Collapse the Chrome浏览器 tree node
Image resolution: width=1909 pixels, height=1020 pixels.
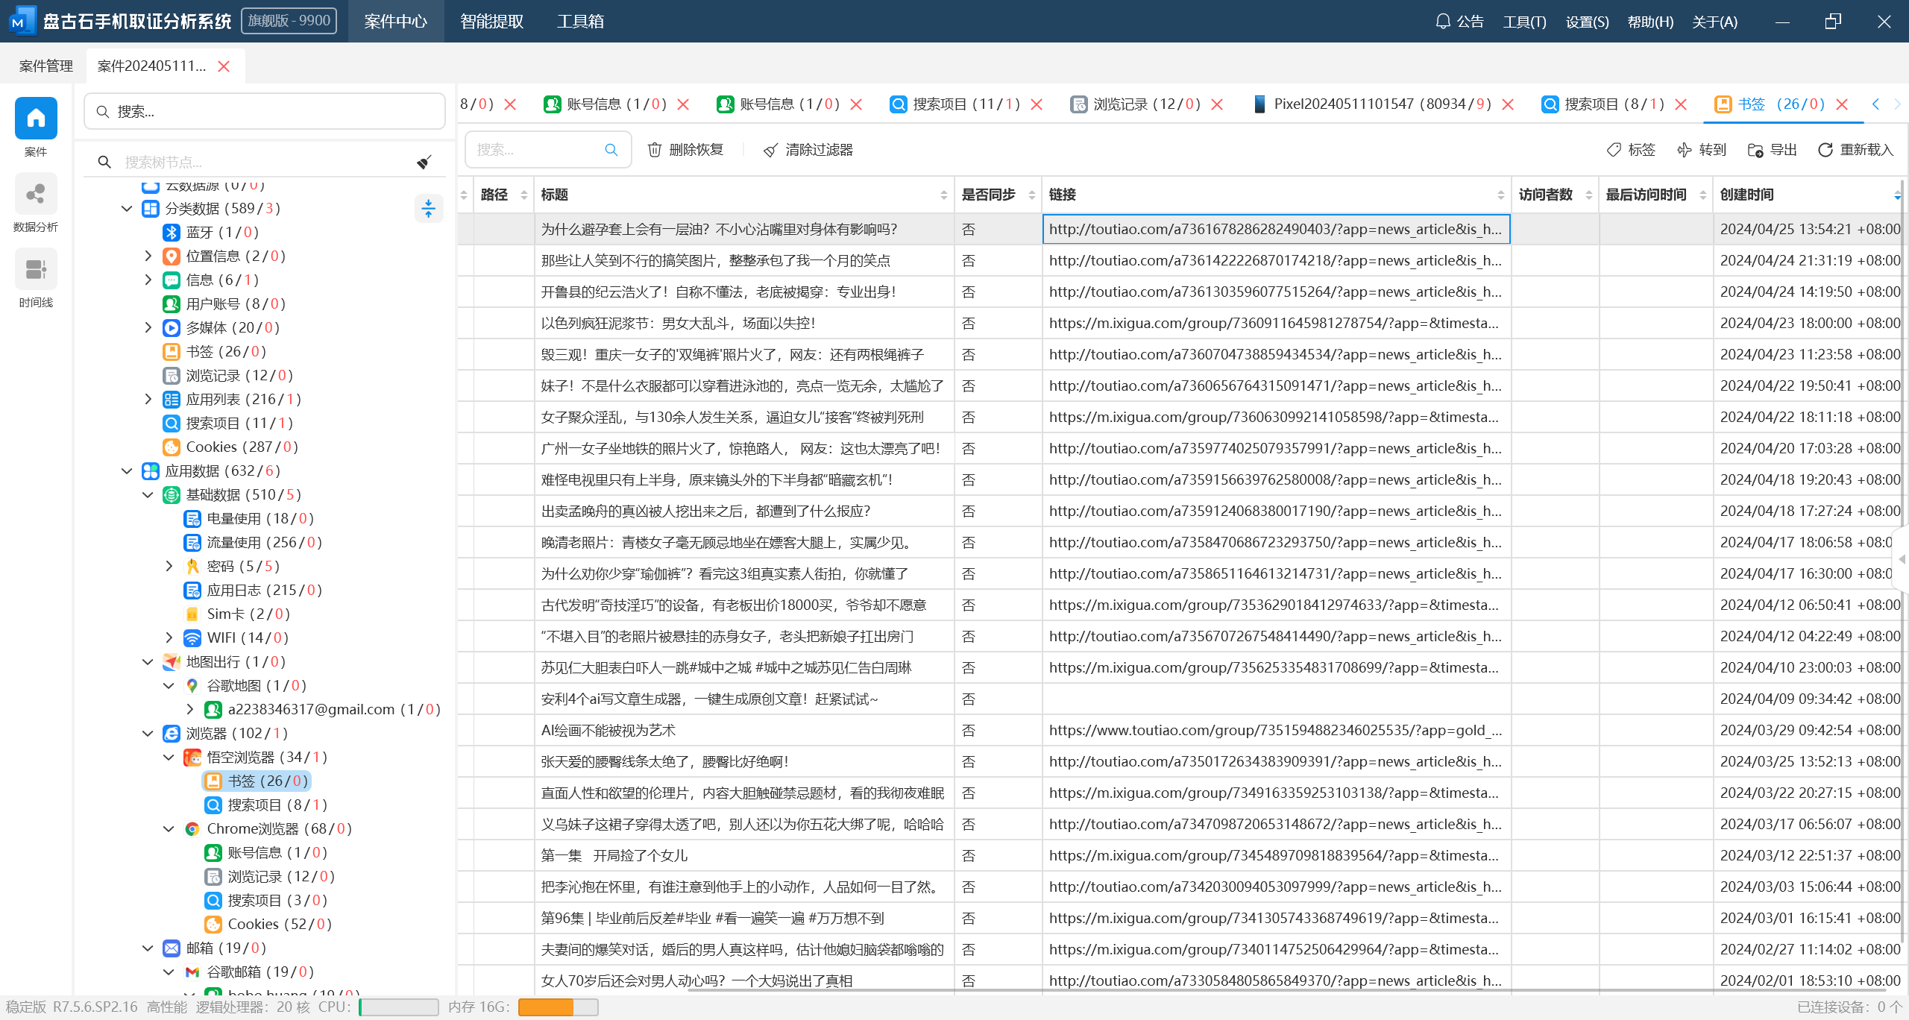tap(169, 828)
